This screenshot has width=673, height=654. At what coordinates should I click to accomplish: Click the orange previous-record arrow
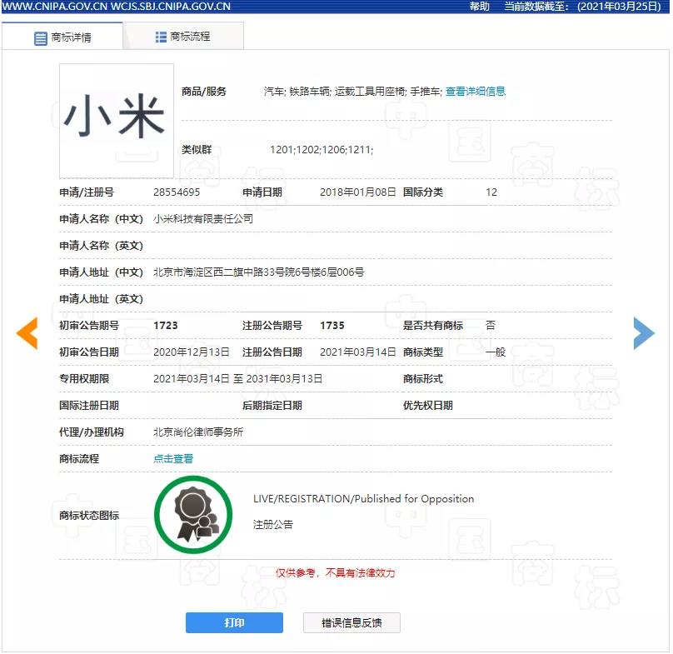pos(27,333)
